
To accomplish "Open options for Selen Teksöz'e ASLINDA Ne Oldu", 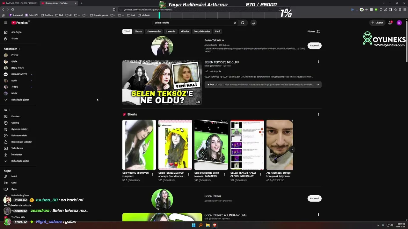I will tap(318, 215).
